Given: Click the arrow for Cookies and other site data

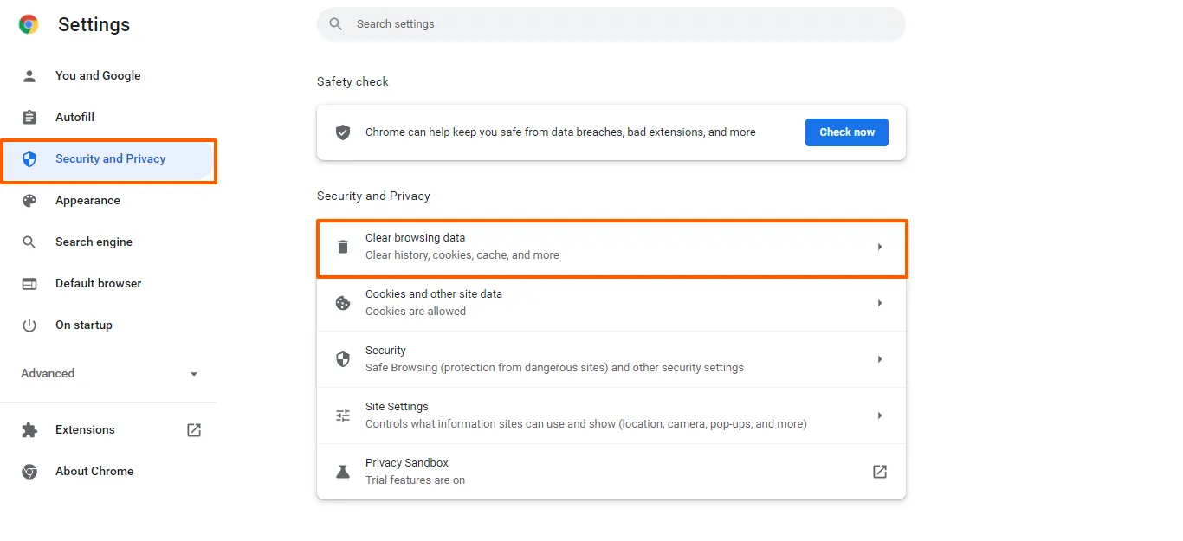Looking at the screenshot, I should click(880, 303).
